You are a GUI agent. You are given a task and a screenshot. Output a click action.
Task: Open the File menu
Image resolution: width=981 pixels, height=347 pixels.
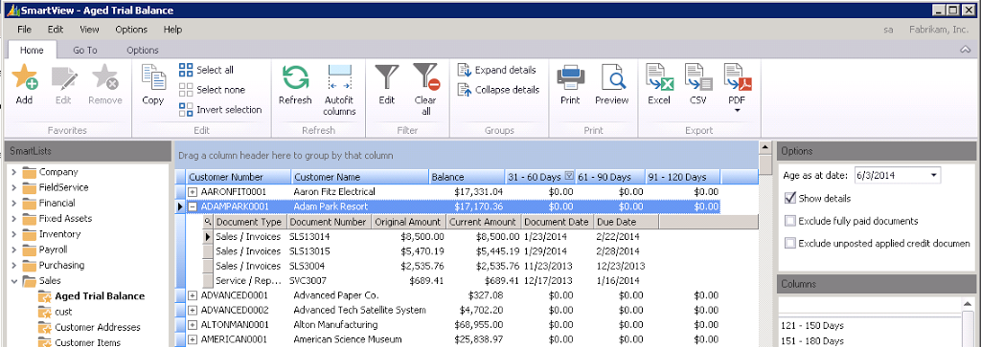tap(24, 30)
